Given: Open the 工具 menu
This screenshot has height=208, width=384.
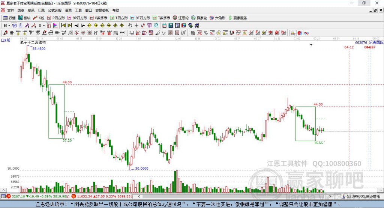Looking at the screenshot, I should coord(78,10).
